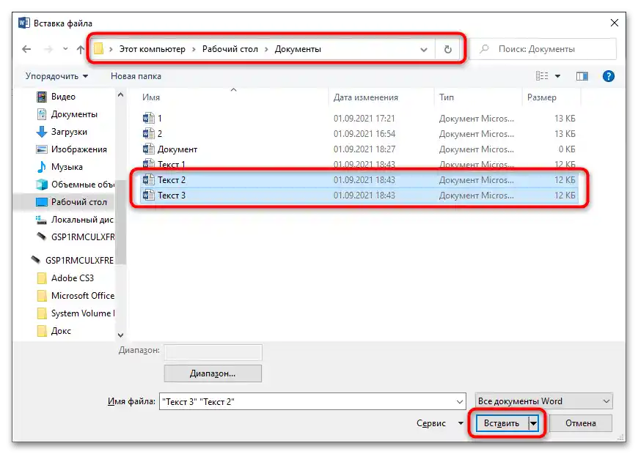Sort by the 'Тип' column header
Screen dimensions: 638x454
[x=447, y=97]
